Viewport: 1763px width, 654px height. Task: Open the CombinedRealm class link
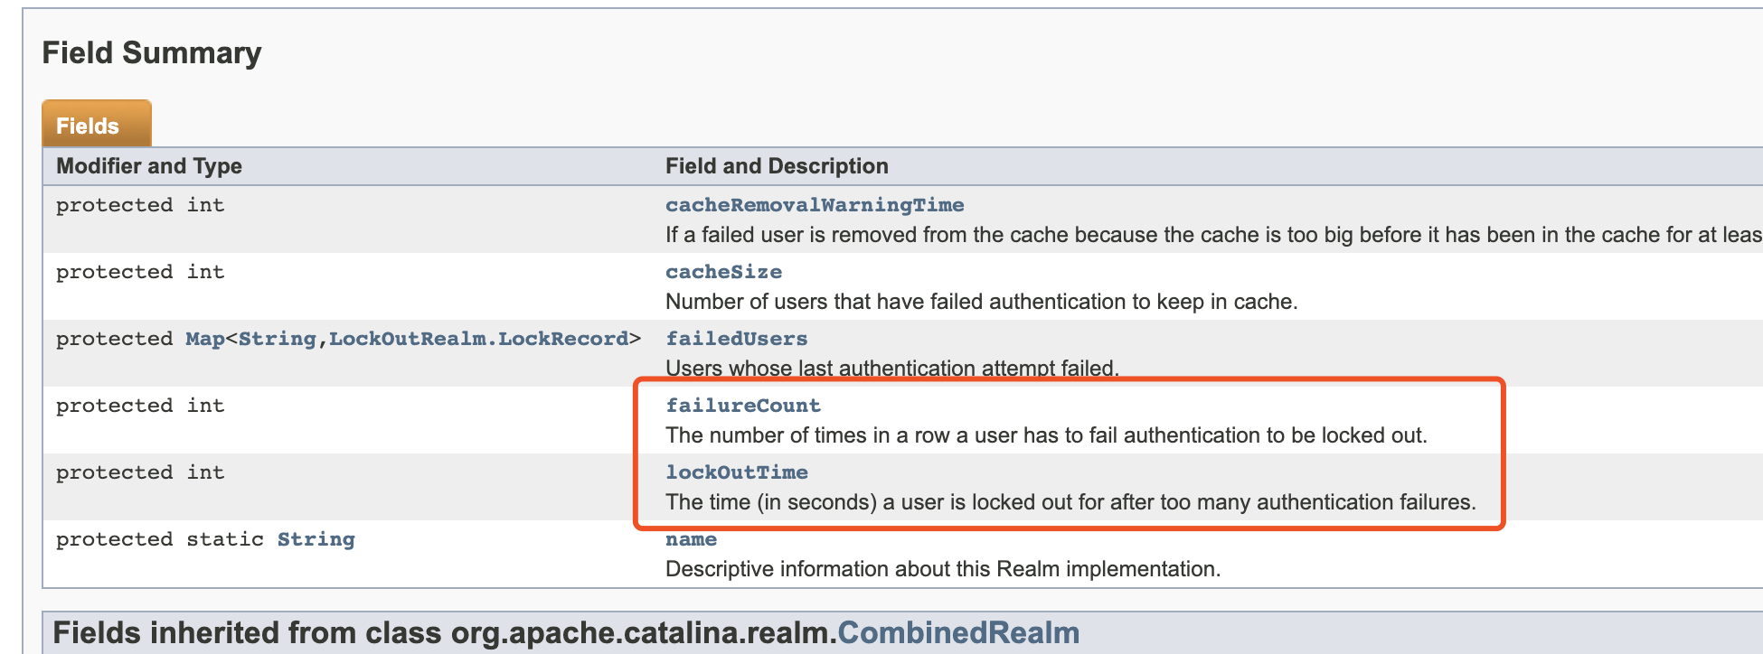click(x=958, y=633)
